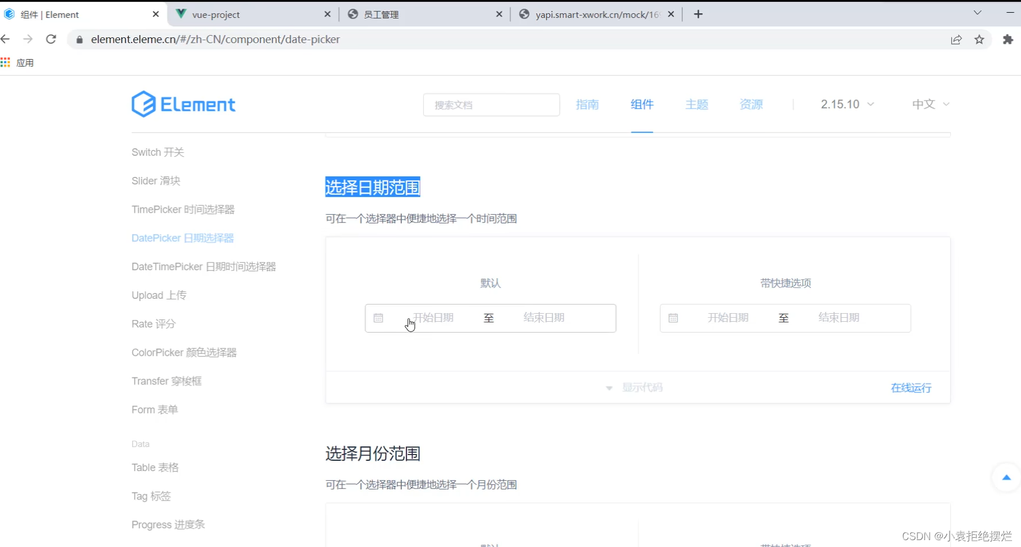Click the Element logo

point(183,104)
